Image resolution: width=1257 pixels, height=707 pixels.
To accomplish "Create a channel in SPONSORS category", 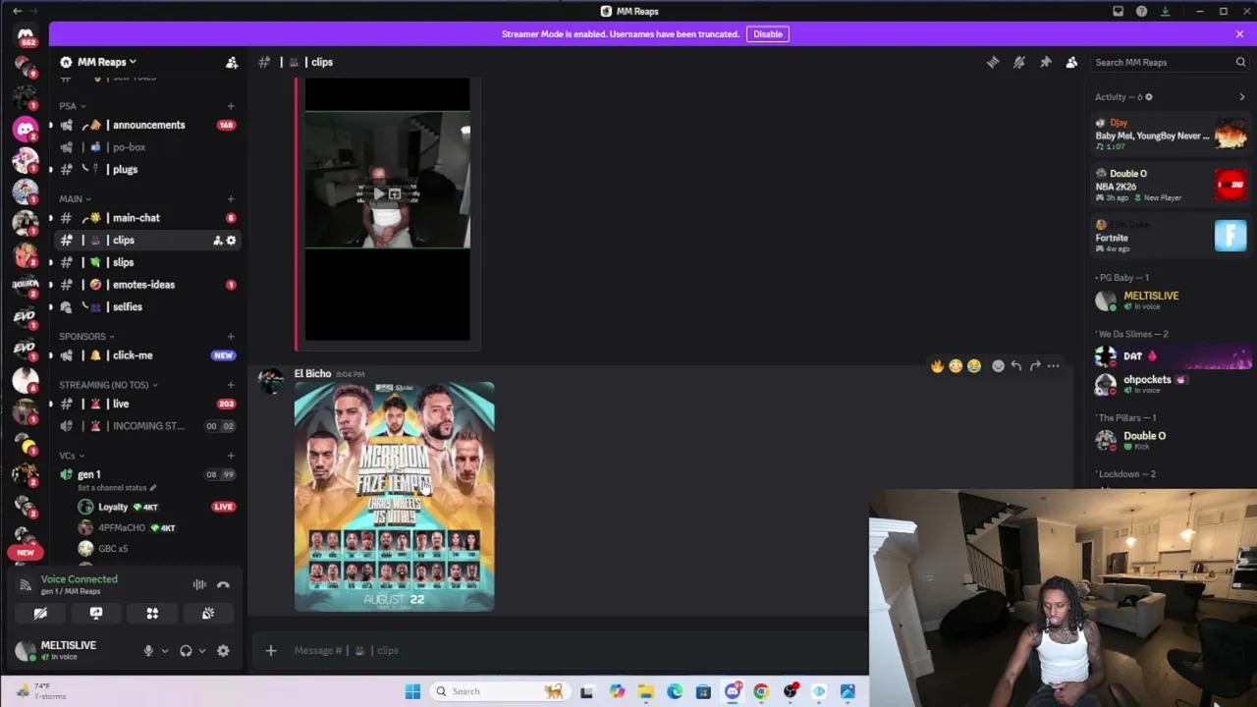I will 231,336.
